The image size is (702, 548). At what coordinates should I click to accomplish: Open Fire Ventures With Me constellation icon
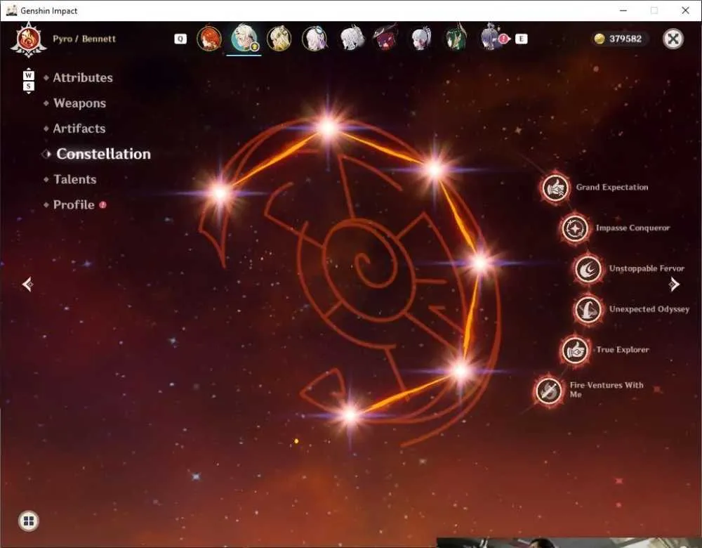[548, 391]
